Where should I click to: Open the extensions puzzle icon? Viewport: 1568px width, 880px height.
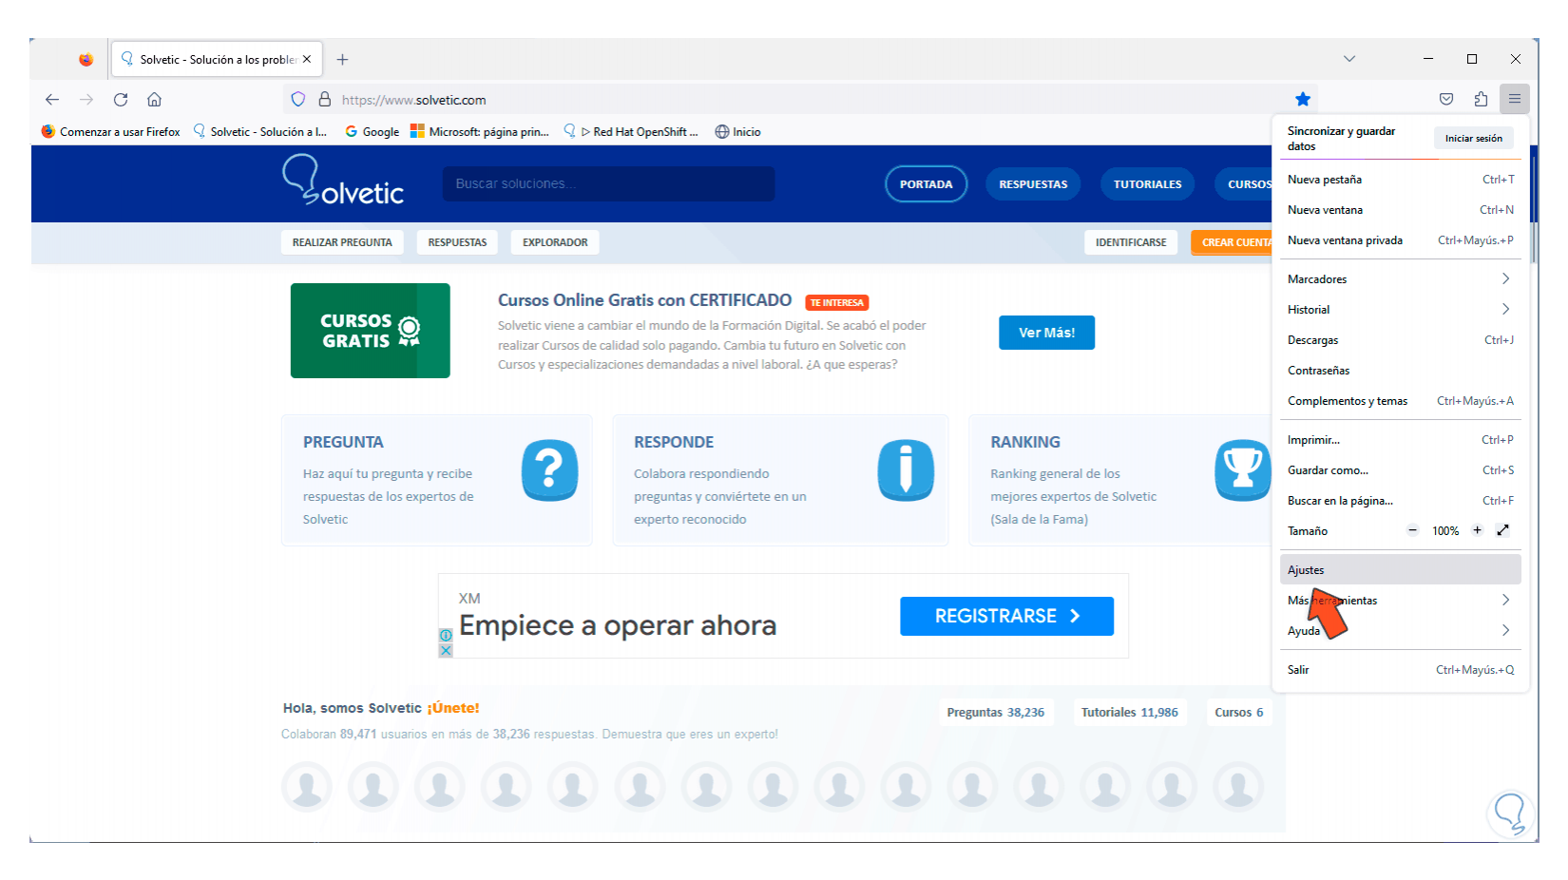pos(1481,99)
